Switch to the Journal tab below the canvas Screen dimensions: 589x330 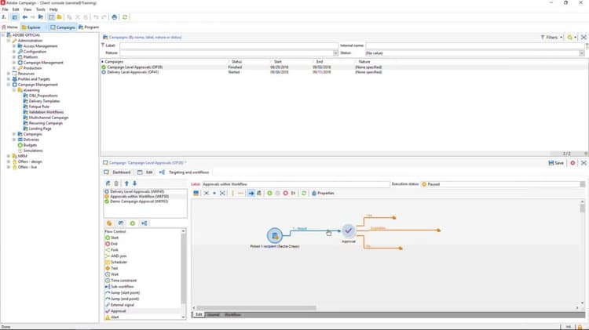(213, 314)
